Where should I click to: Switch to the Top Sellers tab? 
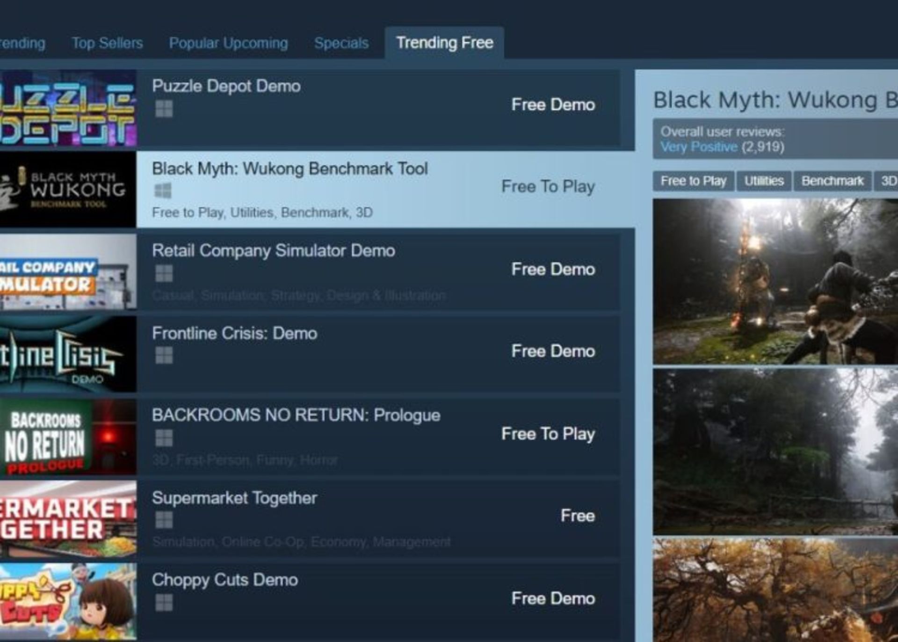point(107,43)
